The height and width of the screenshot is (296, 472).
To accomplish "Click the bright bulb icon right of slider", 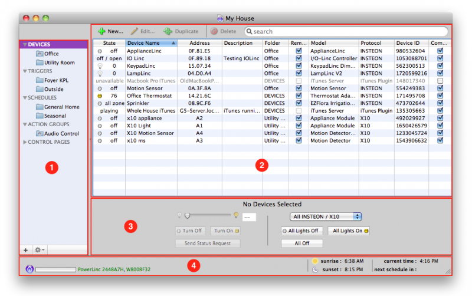I will tap(236, 215).
